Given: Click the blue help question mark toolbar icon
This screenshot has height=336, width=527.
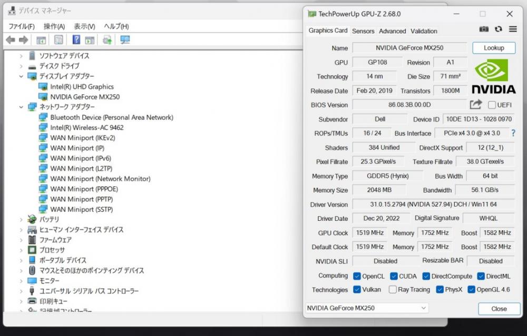Looking at the screenshot, I should click(76, 40).
